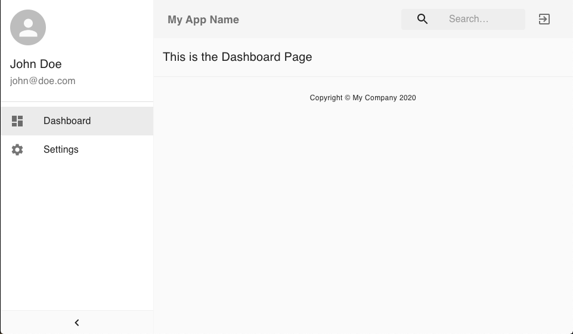This screenshot has height=334, width=573.
Task: Collapse the sidebar with the chevron
Action: click(x=77, y=323)
